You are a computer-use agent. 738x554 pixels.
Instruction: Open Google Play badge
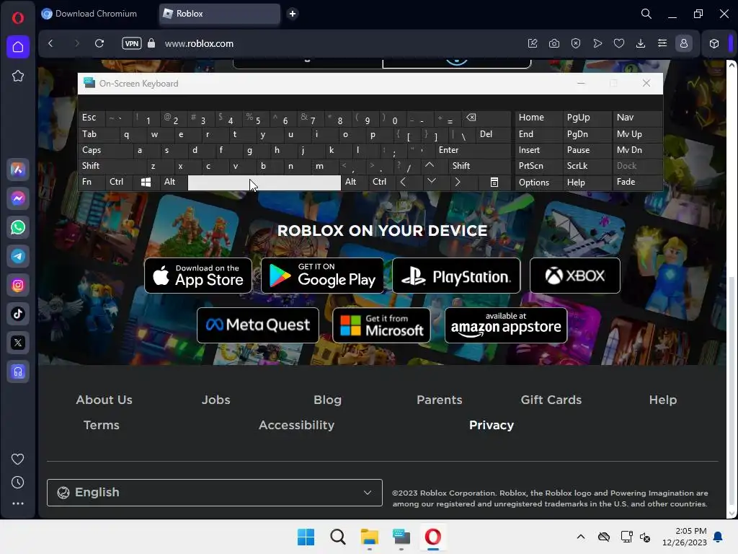(x=322, y=276)
